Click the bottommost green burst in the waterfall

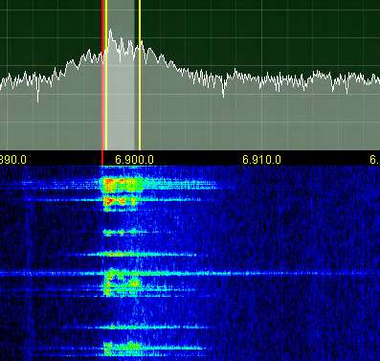(x=123, y=348)
